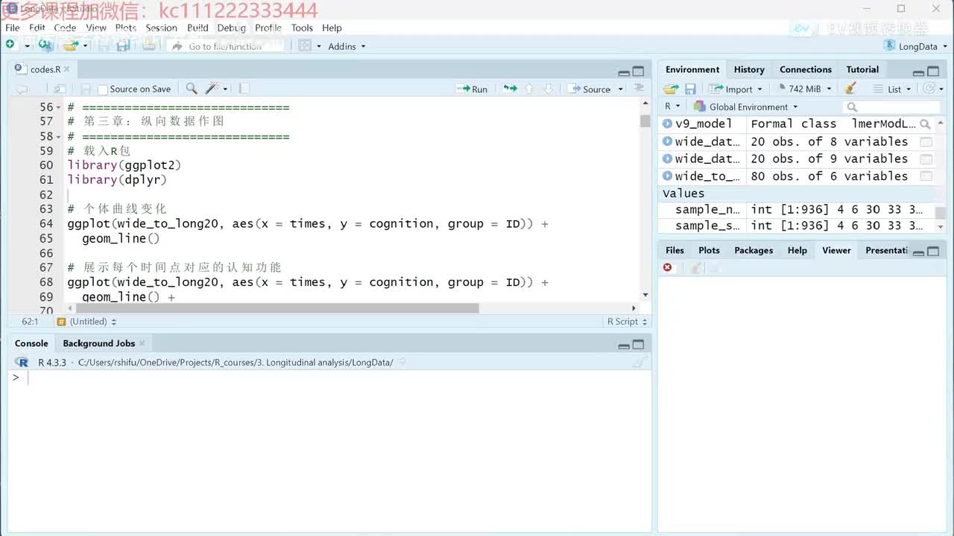Open the Addins dropdown

pyautogui.click(x=347, y=46)
